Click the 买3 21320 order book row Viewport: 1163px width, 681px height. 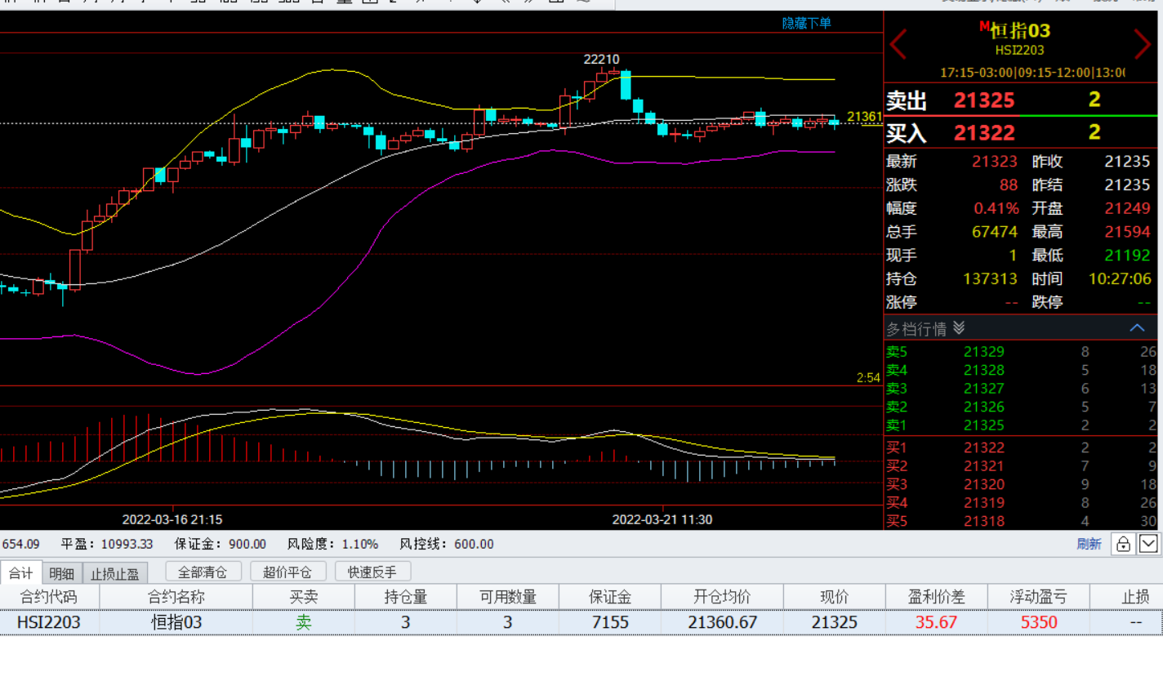point(1022,484)
